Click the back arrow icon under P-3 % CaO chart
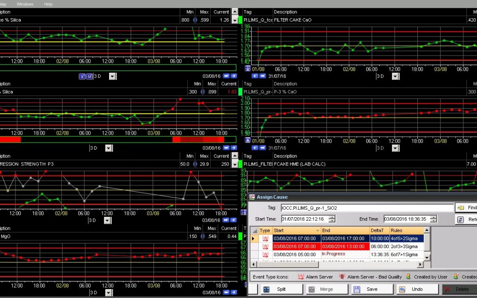477x298 pixels. 255,148
